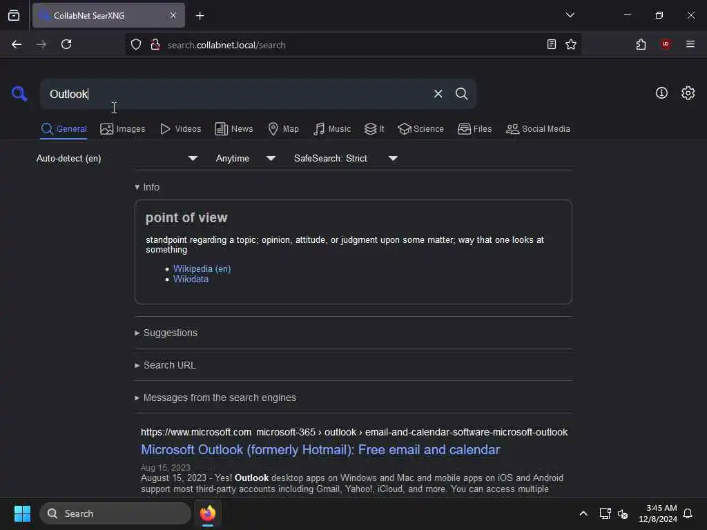The image size is (707, 530).
Task: Switch to General search category
Action: tap(64, 129)
